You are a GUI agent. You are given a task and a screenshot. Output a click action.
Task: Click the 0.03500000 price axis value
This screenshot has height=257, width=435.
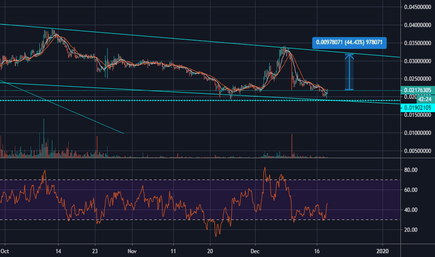[x=418, y=43]
